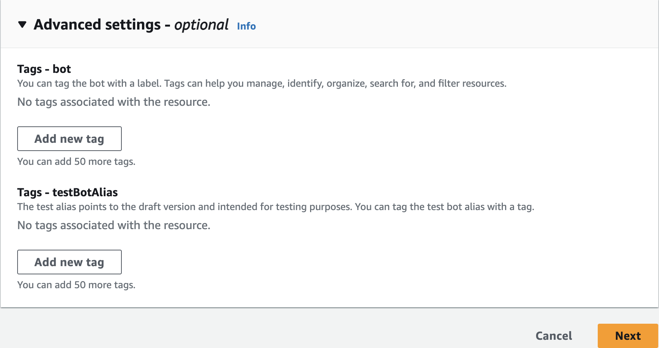Click the 'Tags - bot' section heading
This screenshot has width=659, height=348.
pyautogui.click(x=44, y=69)
